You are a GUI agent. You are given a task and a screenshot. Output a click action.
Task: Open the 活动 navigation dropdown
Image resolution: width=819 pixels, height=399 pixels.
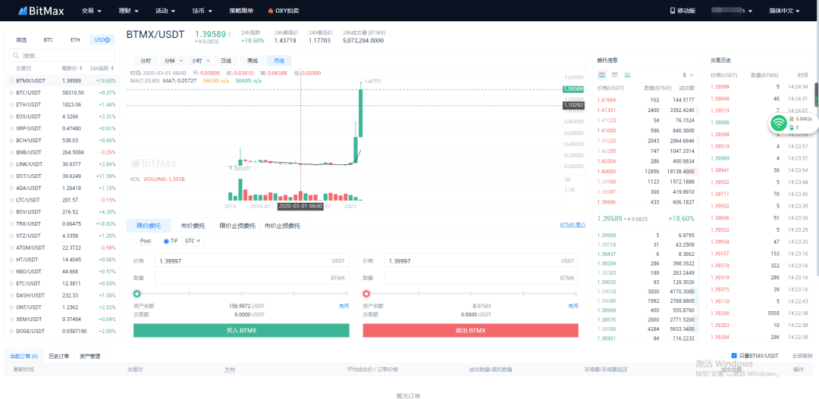165,11
